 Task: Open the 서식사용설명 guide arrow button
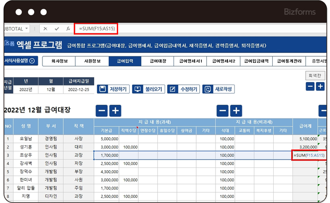point(32,61)
